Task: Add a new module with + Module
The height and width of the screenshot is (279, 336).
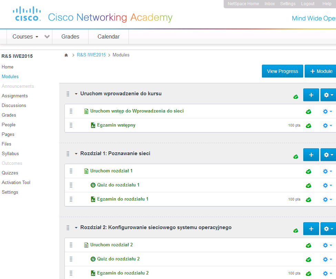Action: pyautogui.click(x=320, y=71)
